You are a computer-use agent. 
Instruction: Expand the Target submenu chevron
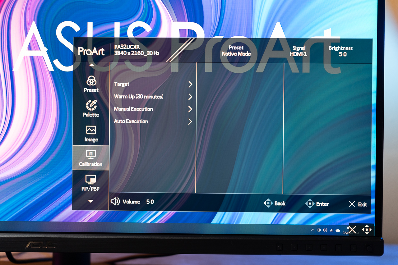190,84
